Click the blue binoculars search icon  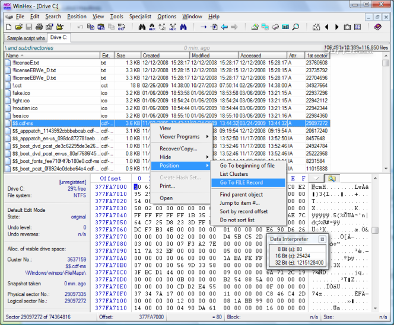point(183,27)
